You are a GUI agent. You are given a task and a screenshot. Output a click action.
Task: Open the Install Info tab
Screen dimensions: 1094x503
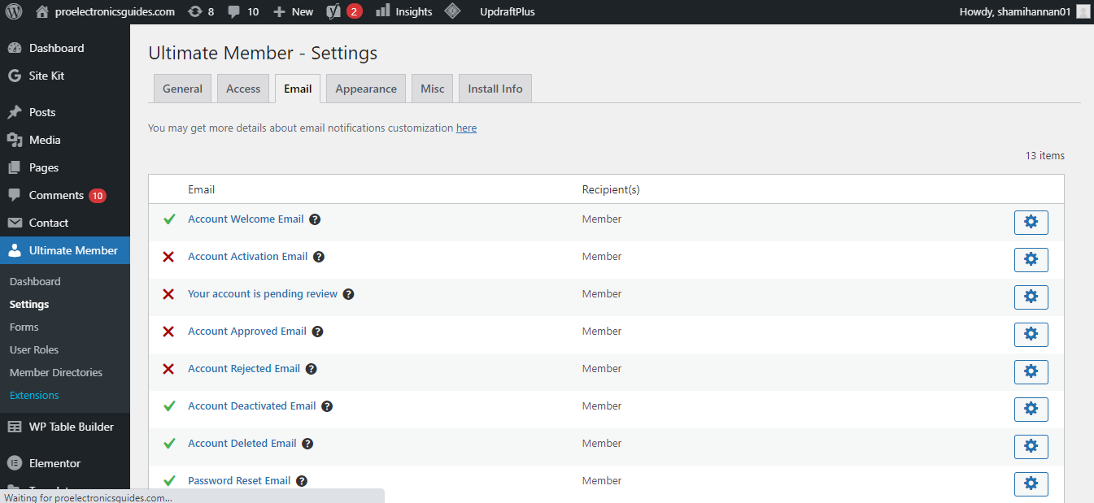pos(495,89)
